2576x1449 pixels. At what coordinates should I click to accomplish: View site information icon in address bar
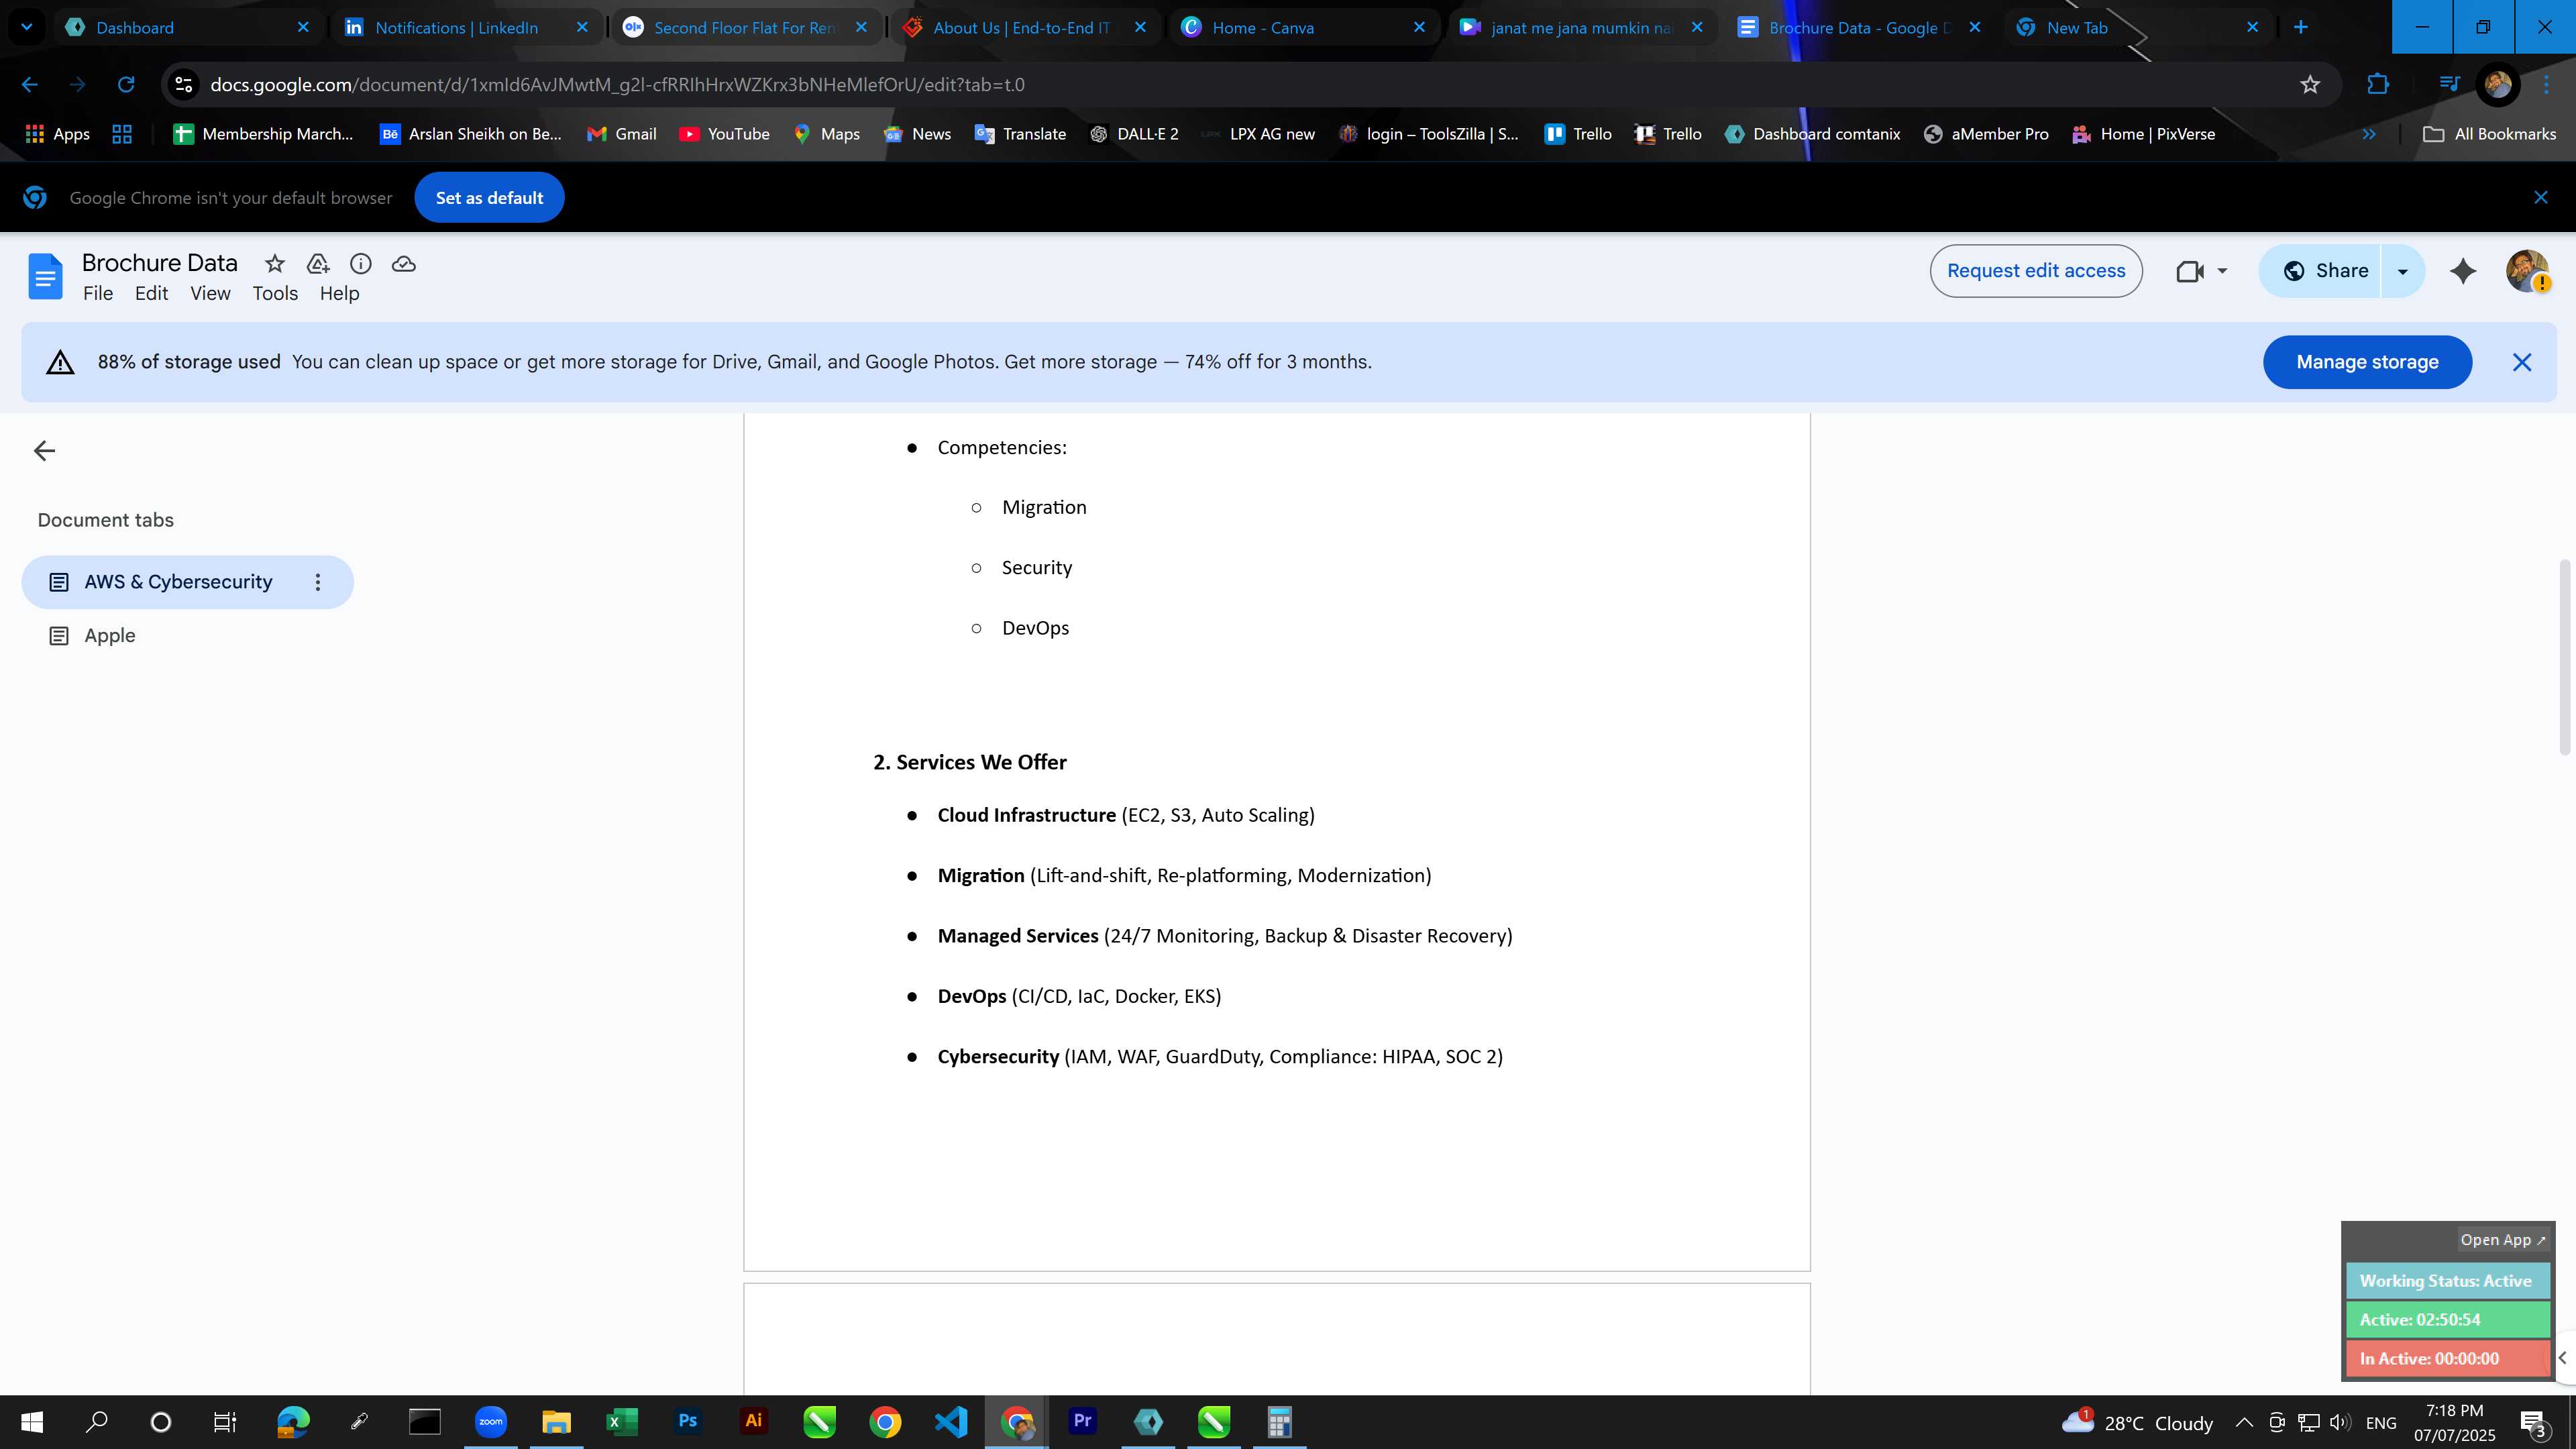(184, 85)
